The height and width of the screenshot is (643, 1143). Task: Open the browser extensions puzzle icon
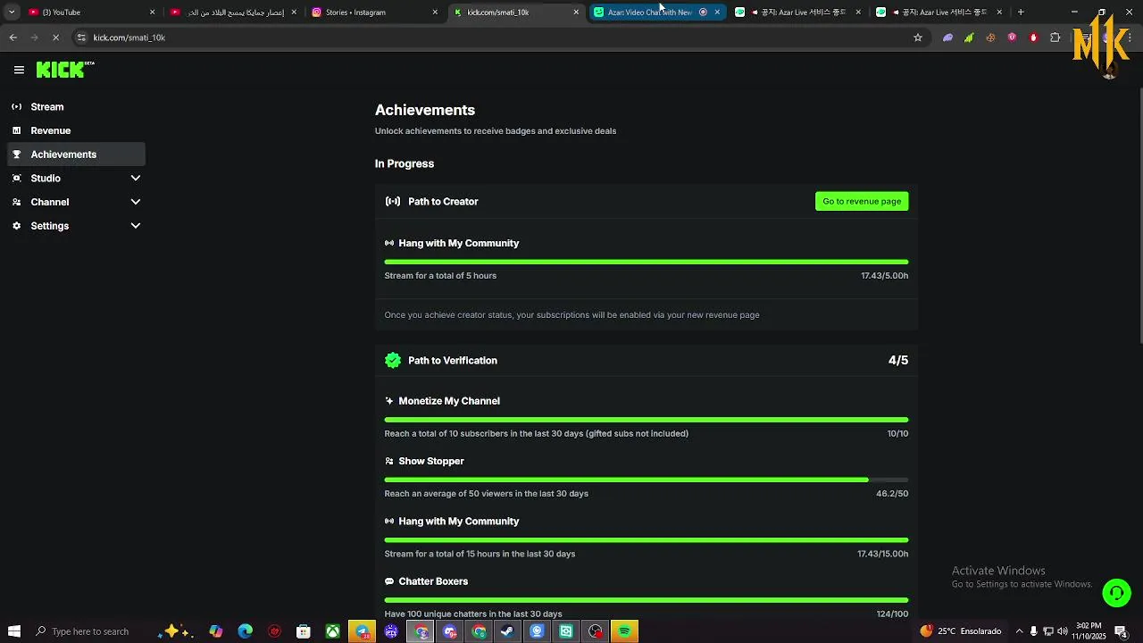(x=1055, y=38)
